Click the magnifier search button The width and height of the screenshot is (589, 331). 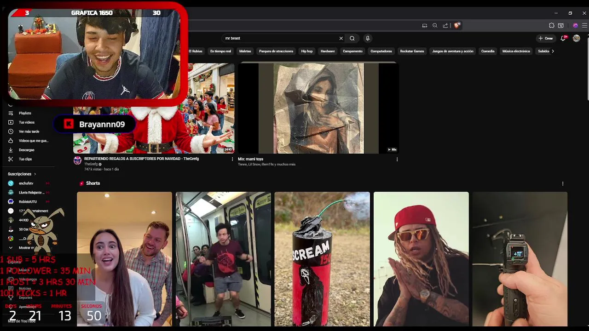coord(352,38)
